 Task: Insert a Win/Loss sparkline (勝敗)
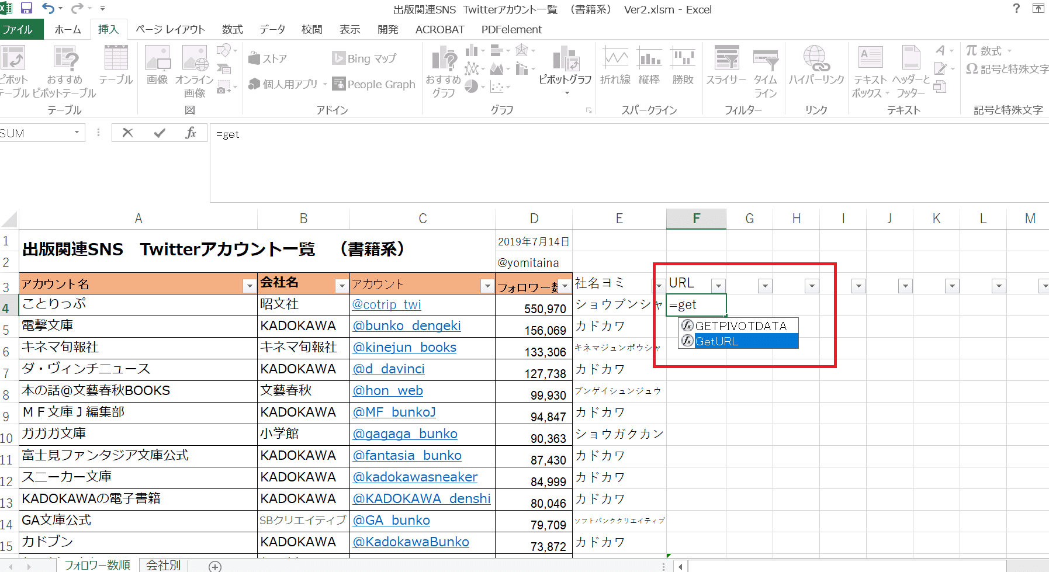683,65
